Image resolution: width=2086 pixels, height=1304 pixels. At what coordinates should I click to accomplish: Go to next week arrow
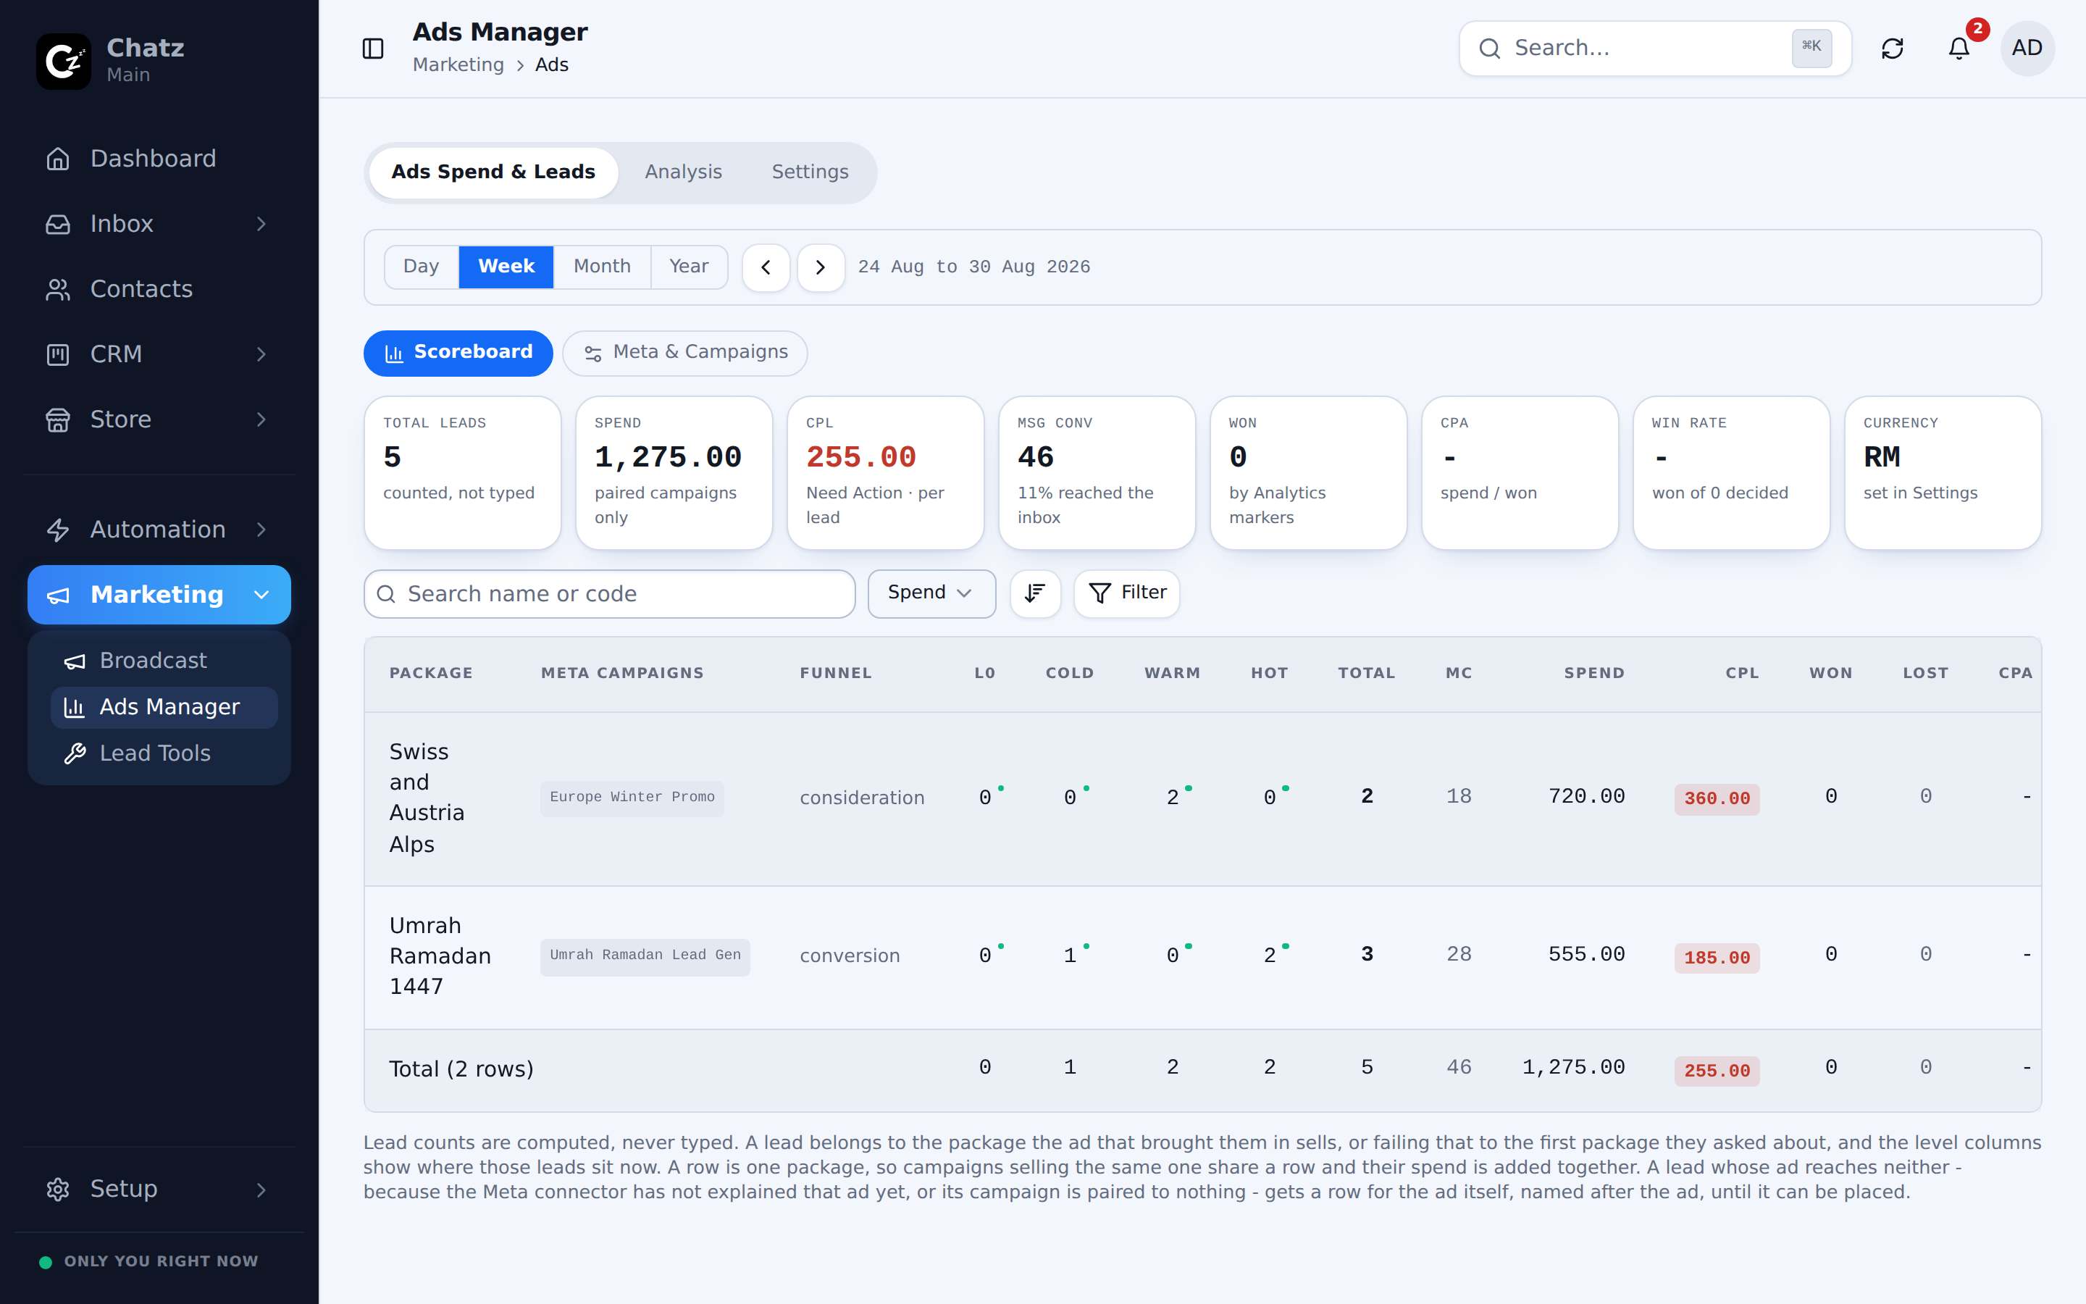point(821,267)
